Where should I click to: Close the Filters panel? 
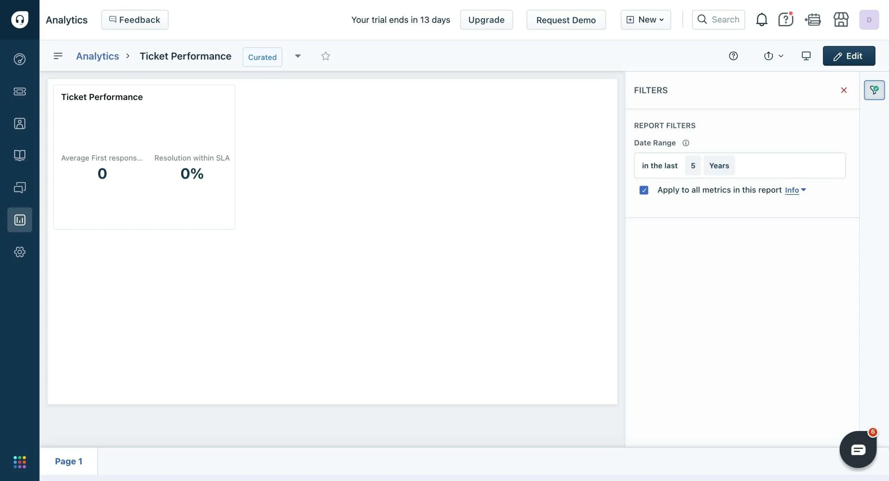[x=844, y=90]
